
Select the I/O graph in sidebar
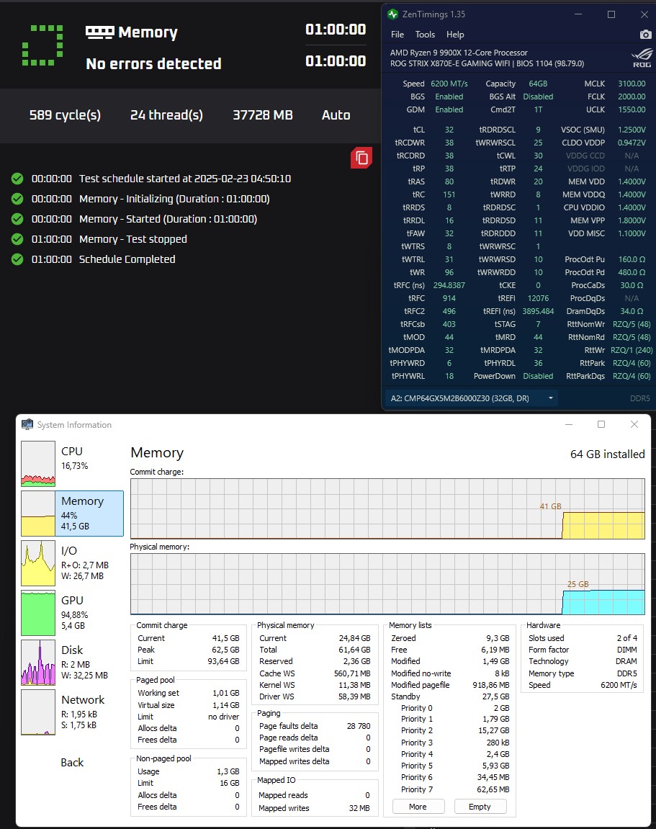point(38,563)
